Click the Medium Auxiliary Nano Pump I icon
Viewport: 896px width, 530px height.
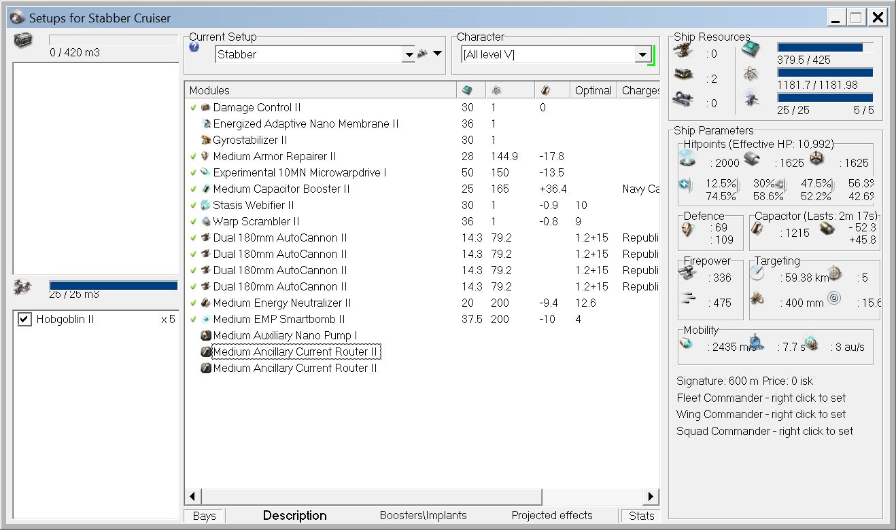(206, 335)
